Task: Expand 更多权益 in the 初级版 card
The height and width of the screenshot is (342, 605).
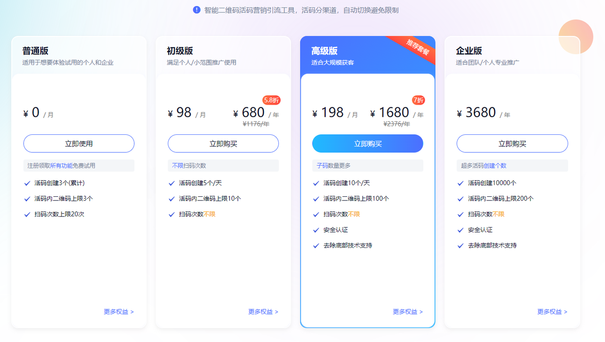Action: click(263, 312)
